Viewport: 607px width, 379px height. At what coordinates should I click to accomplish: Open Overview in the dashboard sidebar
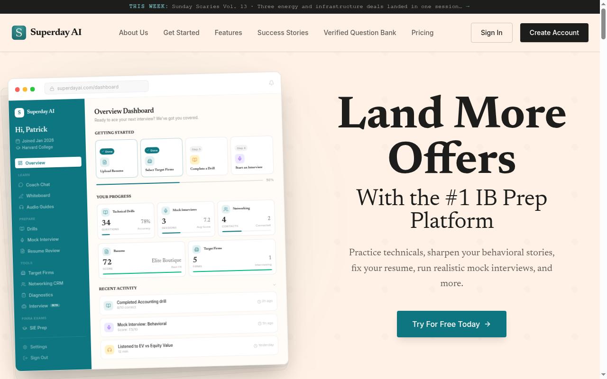pos(48,162)
